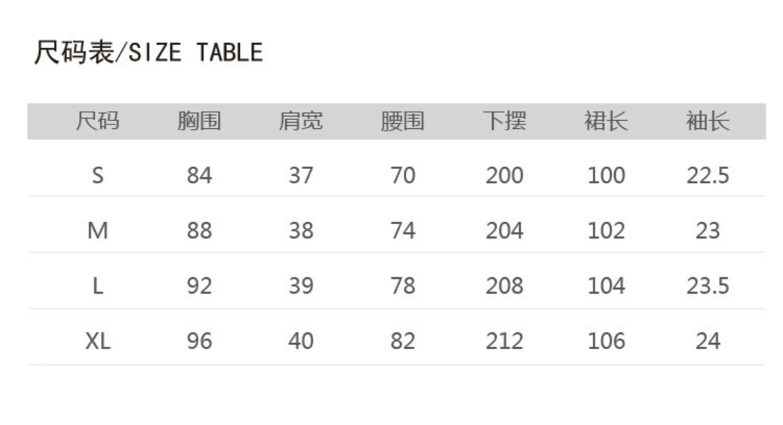This screenshot has width=783, height=425.
Task: Click the bust value 84 cell
Action: (x=199, y=176)
